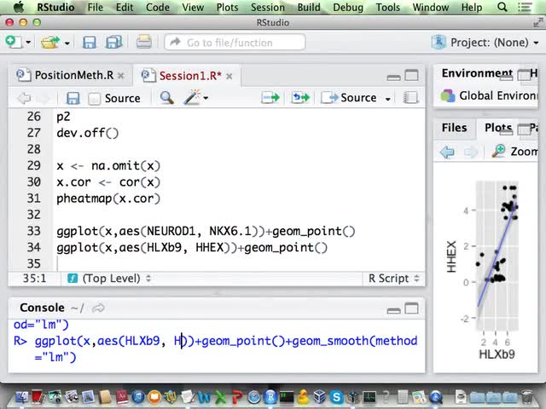Open the Project (None) dropdown
This screenshot has width=546, height=409.
coord(485,43)
